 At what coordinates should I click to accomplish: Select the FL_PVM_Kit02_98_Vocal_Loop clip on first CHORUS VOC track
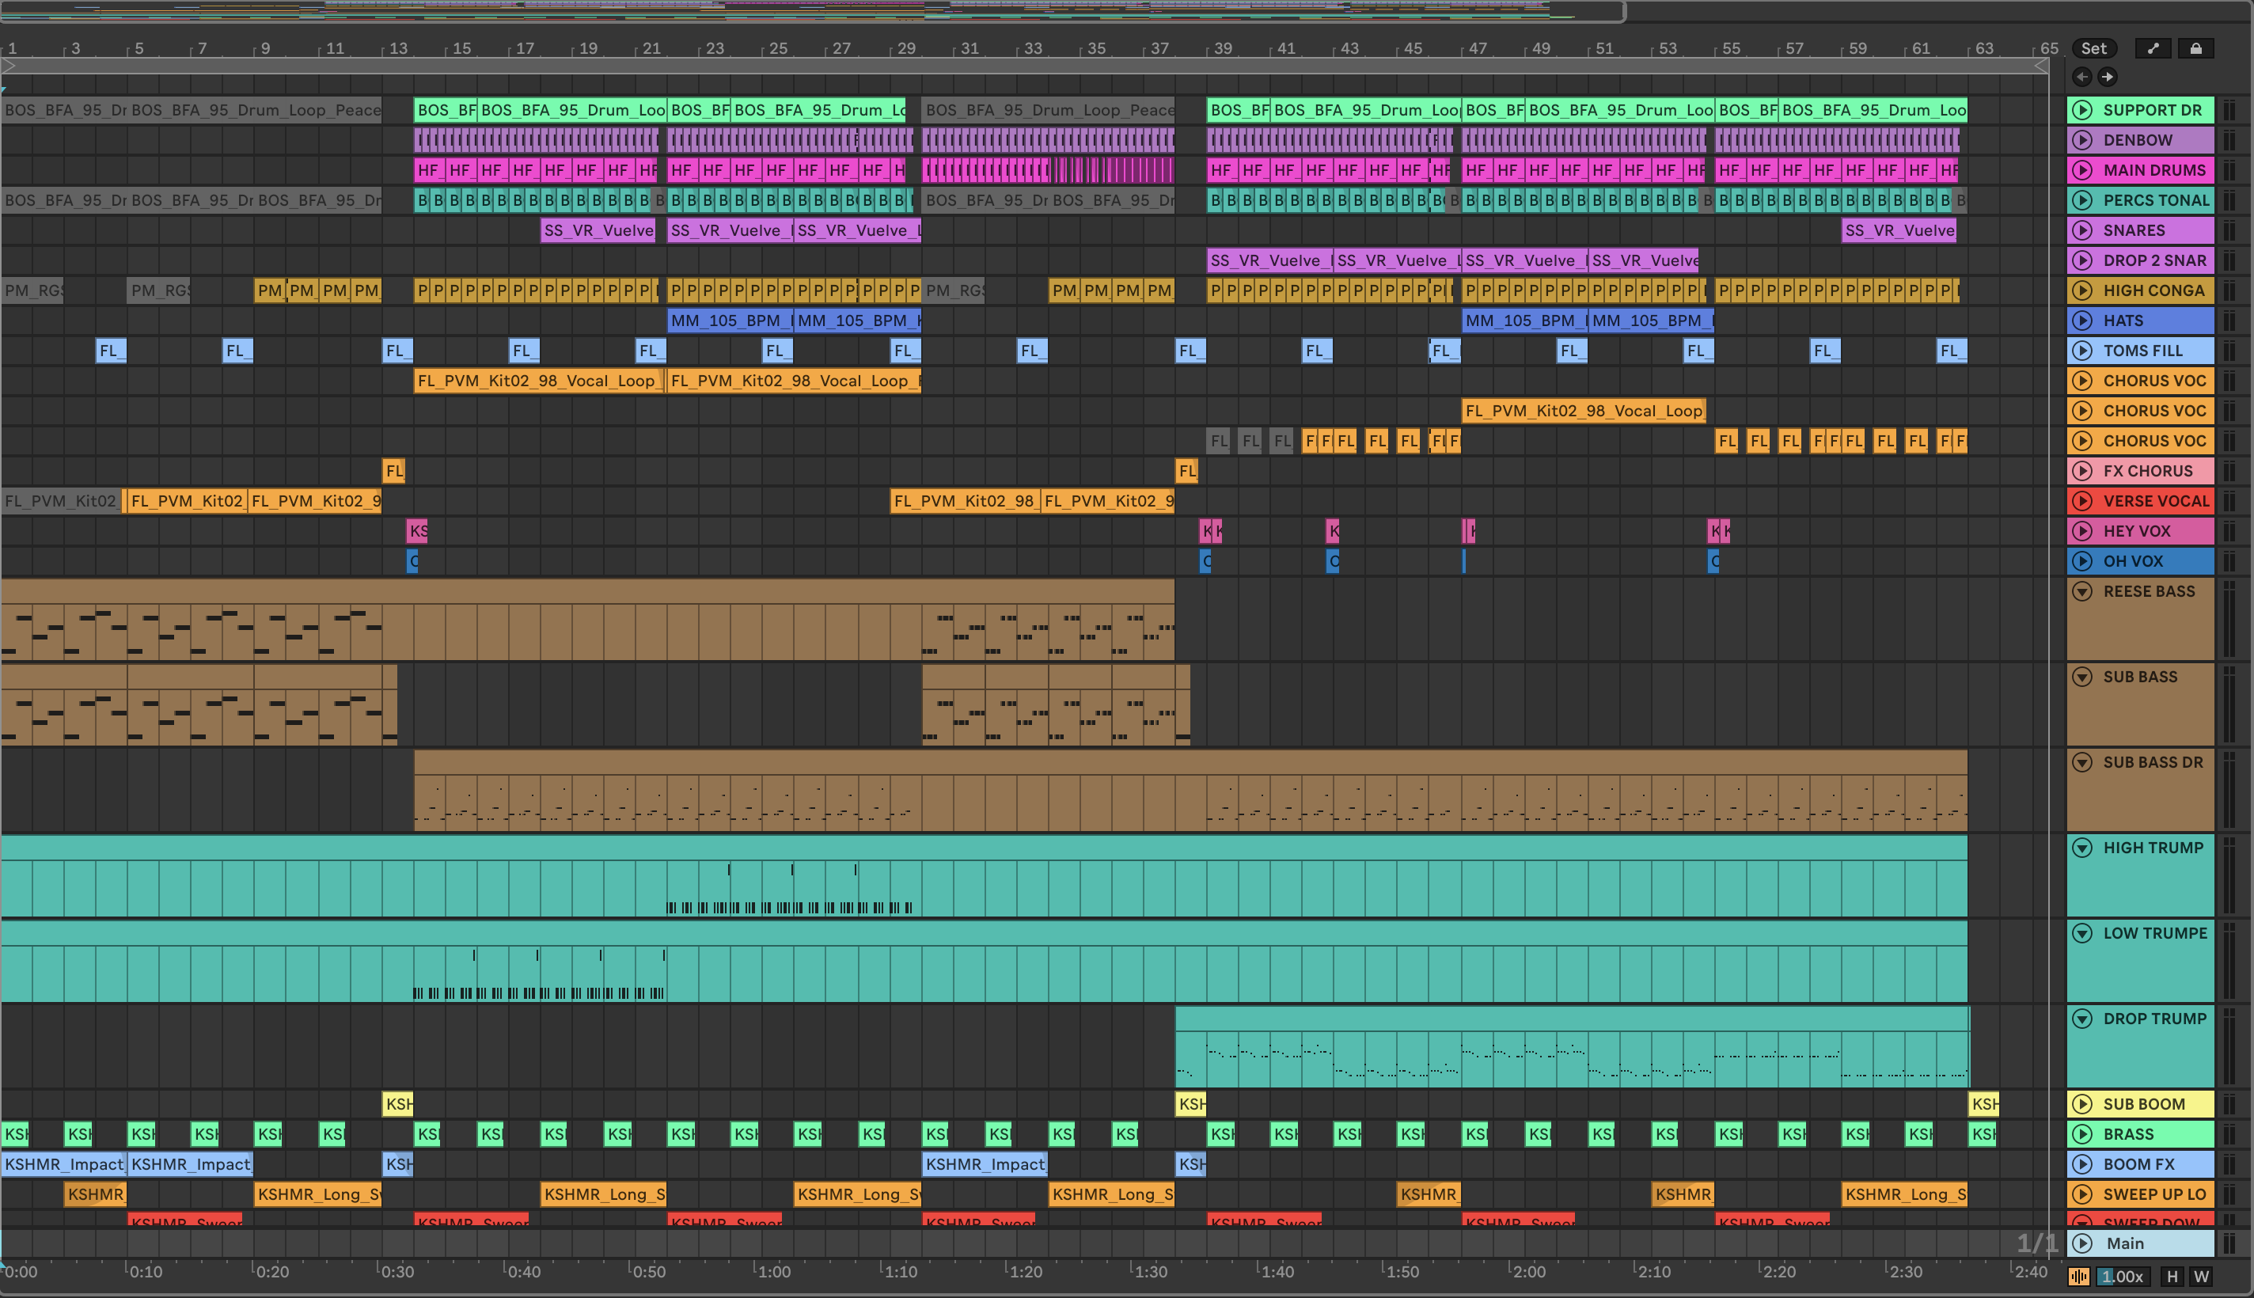538,381
